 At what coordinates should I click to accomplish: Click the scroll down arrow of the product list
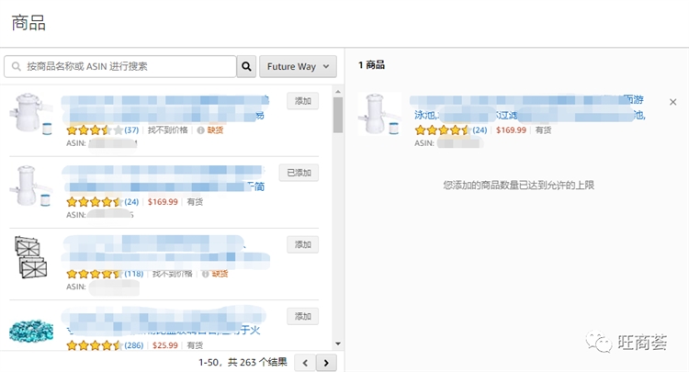point(337,344)
